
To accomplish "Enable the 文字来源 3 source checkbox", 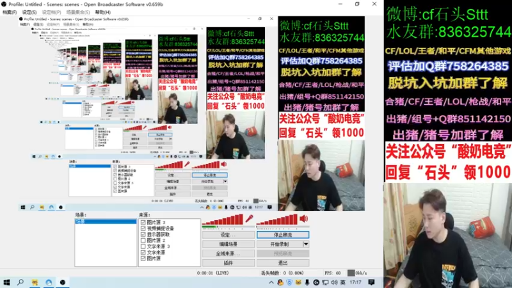I will click(x=143, y=246).
